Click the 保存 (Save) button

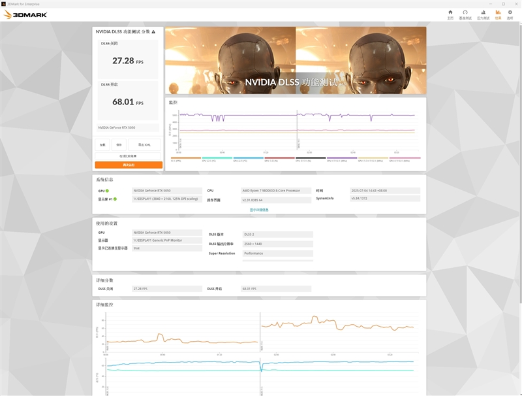tap(119, 144)
